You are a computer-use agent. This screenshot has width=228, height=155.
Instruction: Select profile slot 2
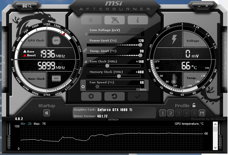170,113
